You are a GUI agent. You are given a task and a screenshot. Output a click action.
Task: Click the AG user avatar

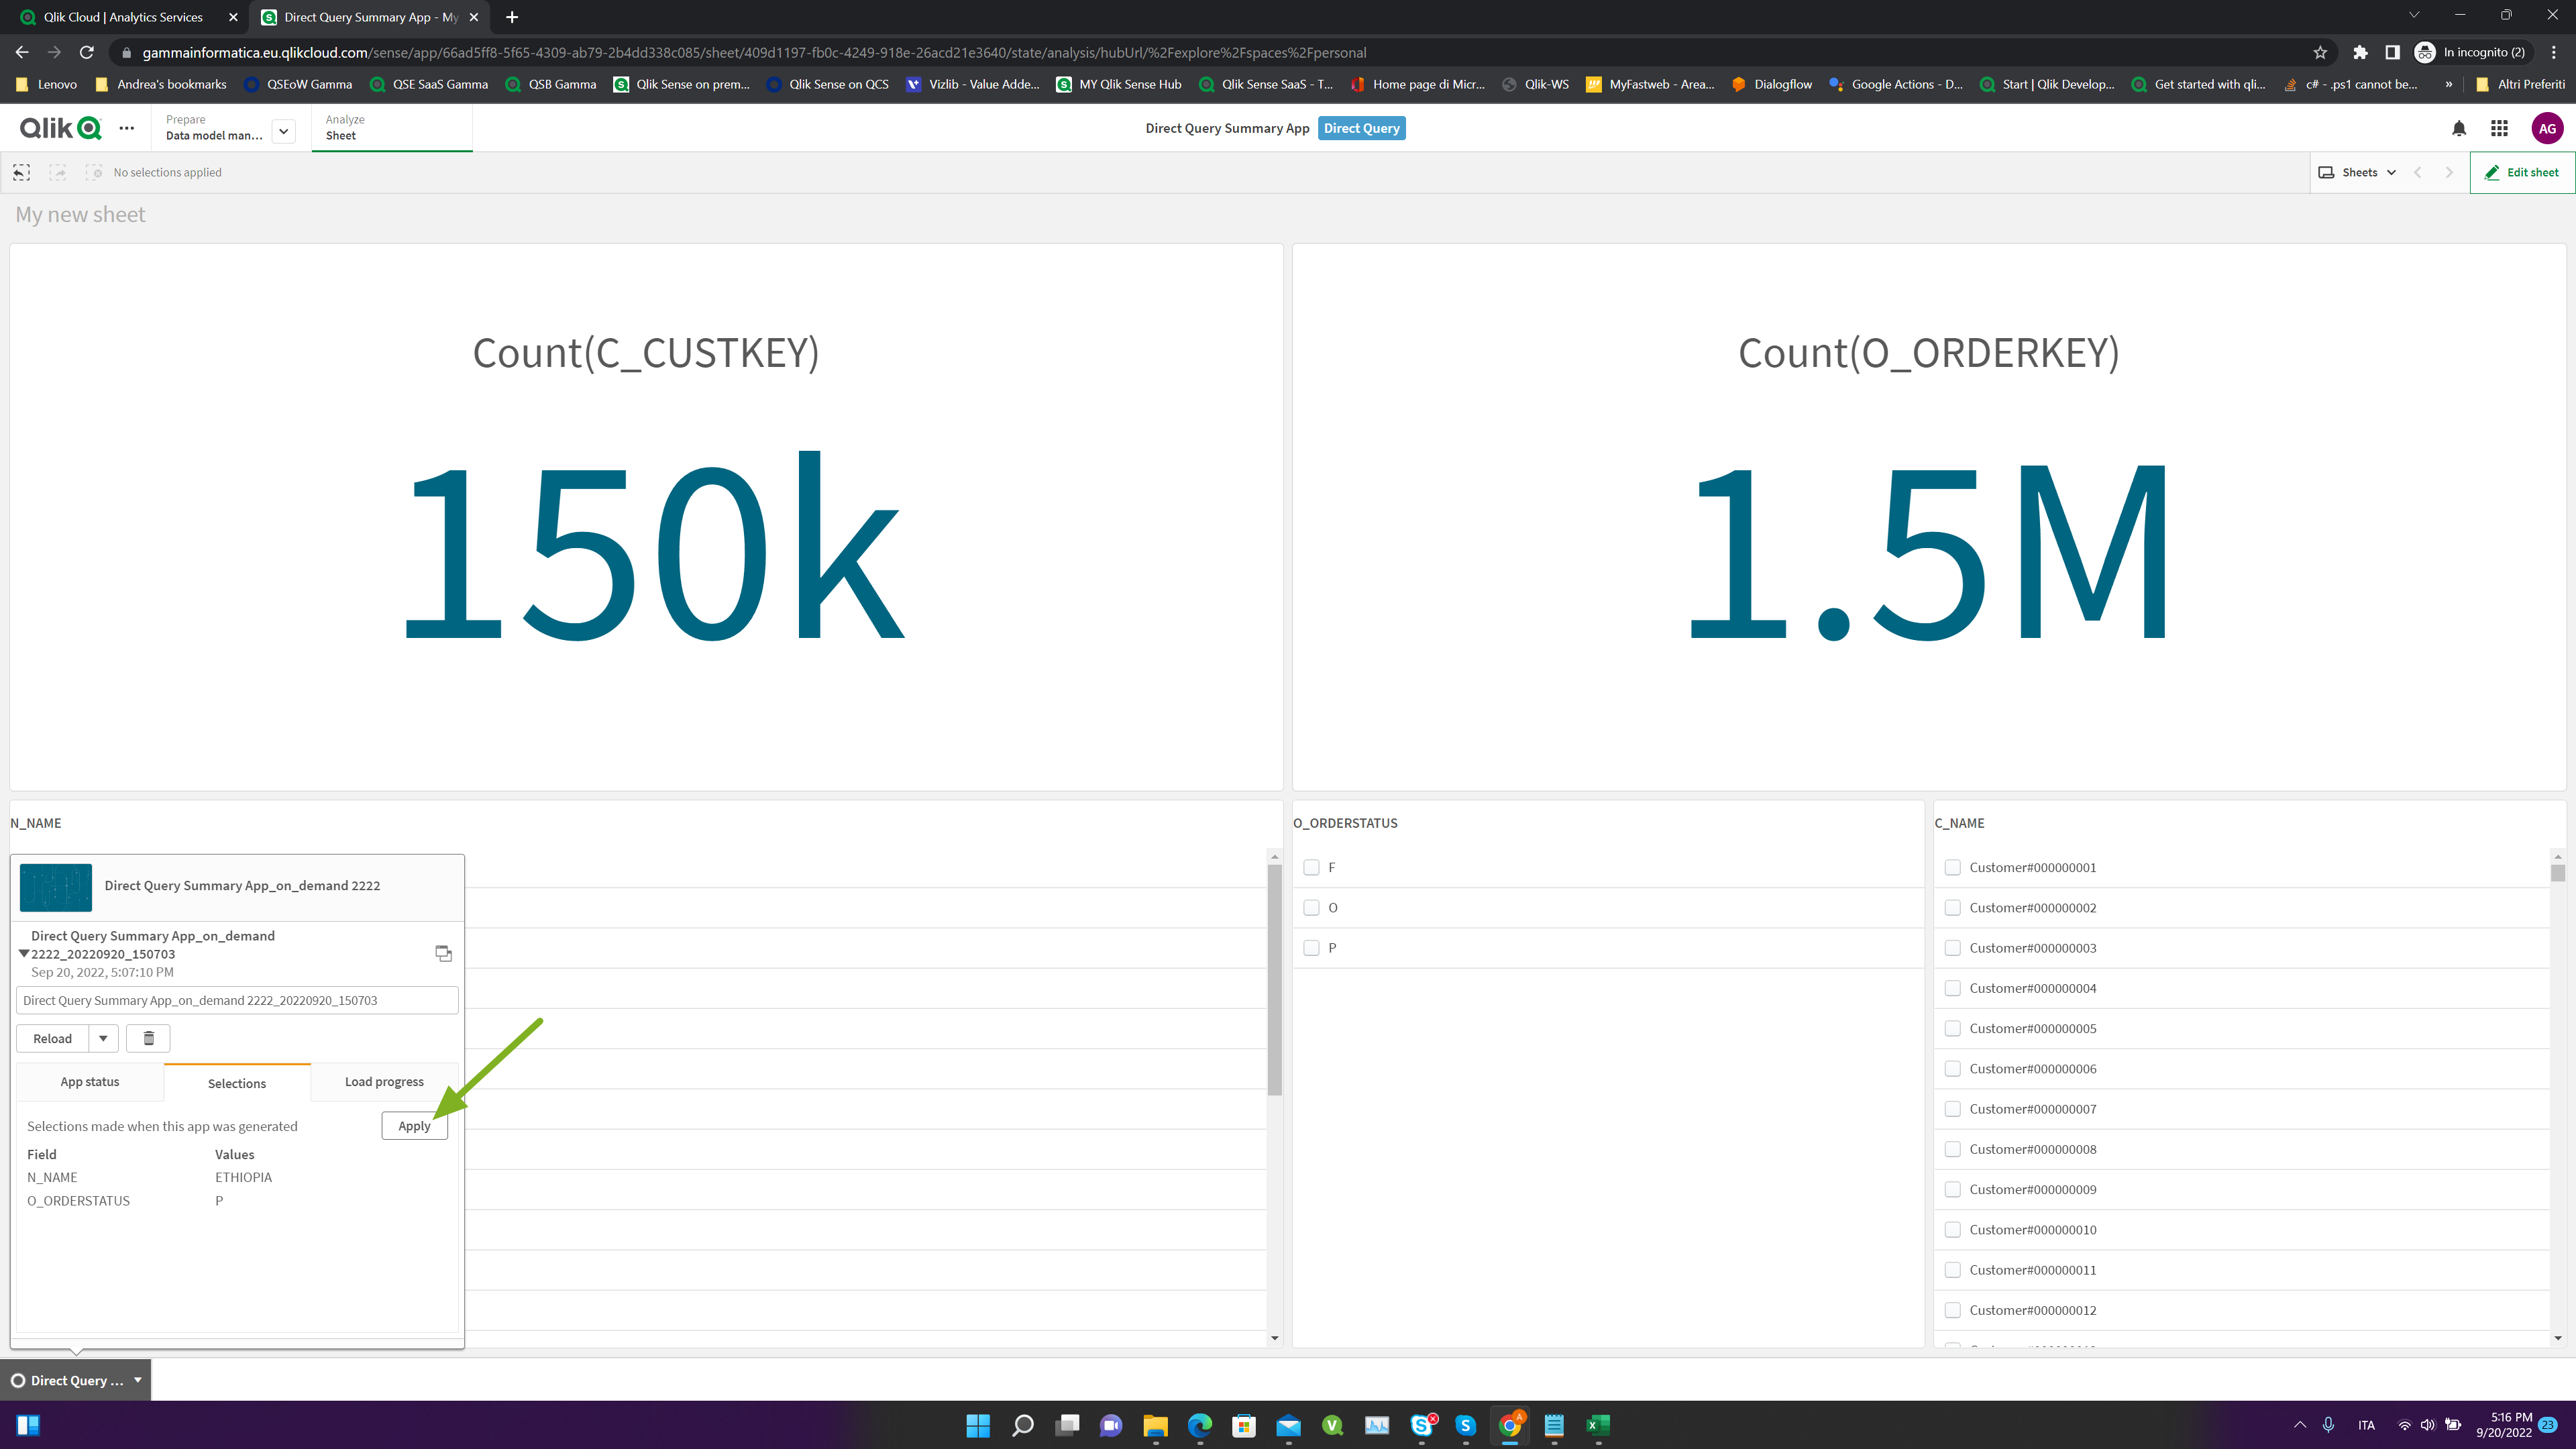(2546, 128)
